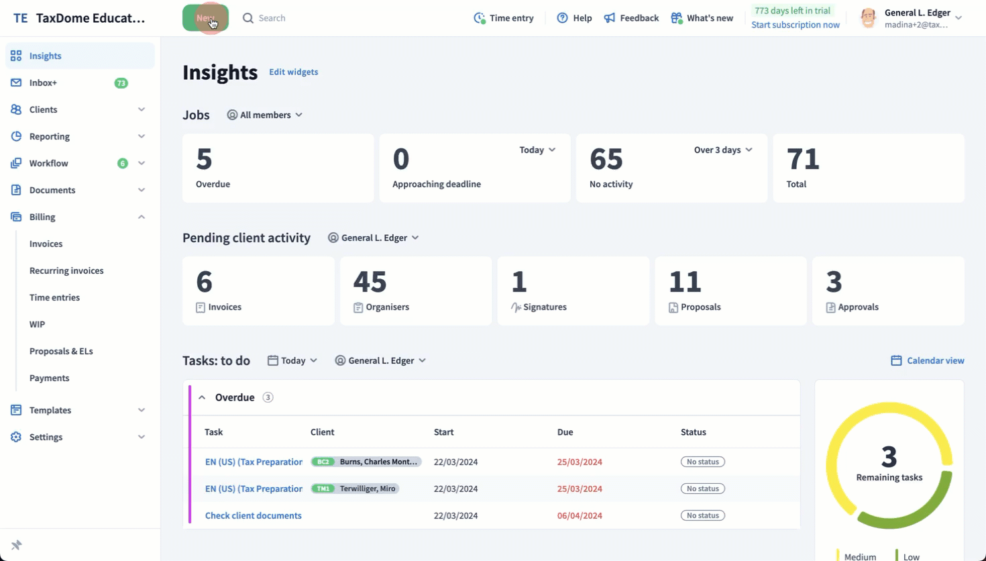Open the All members filter dropdown

(265, 115)
